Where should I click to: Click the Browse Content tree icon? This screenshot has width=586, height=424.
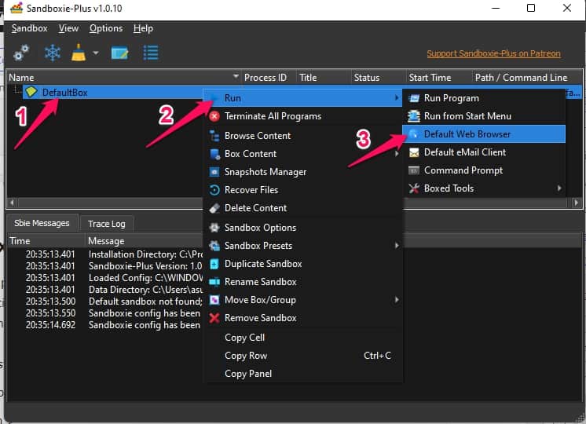pyautogui.click(x=214, y=136)
